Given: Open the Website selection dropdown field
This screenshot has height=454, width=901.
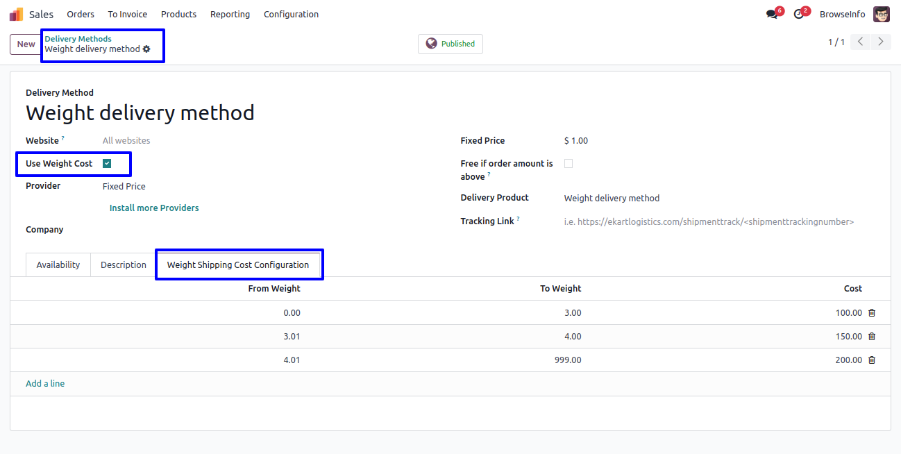Looking at the screenshot, I should (208, 141).
